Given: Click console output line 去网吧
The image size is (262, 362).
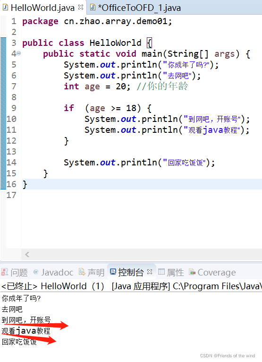Looking at the screenshot, I should point(12,309).
